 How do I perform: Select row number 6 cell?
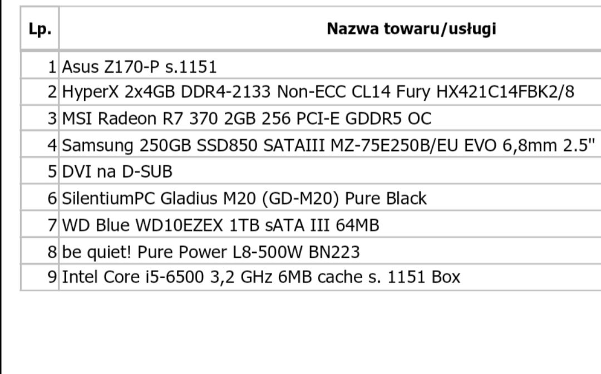point(52,198)
